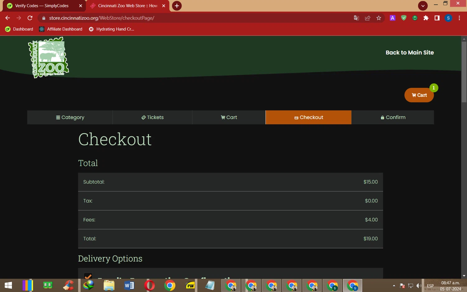Bookmark this page with the star icon
This screenshot has width=467, height=292.
pyautogui.click(x=379, y=18)
